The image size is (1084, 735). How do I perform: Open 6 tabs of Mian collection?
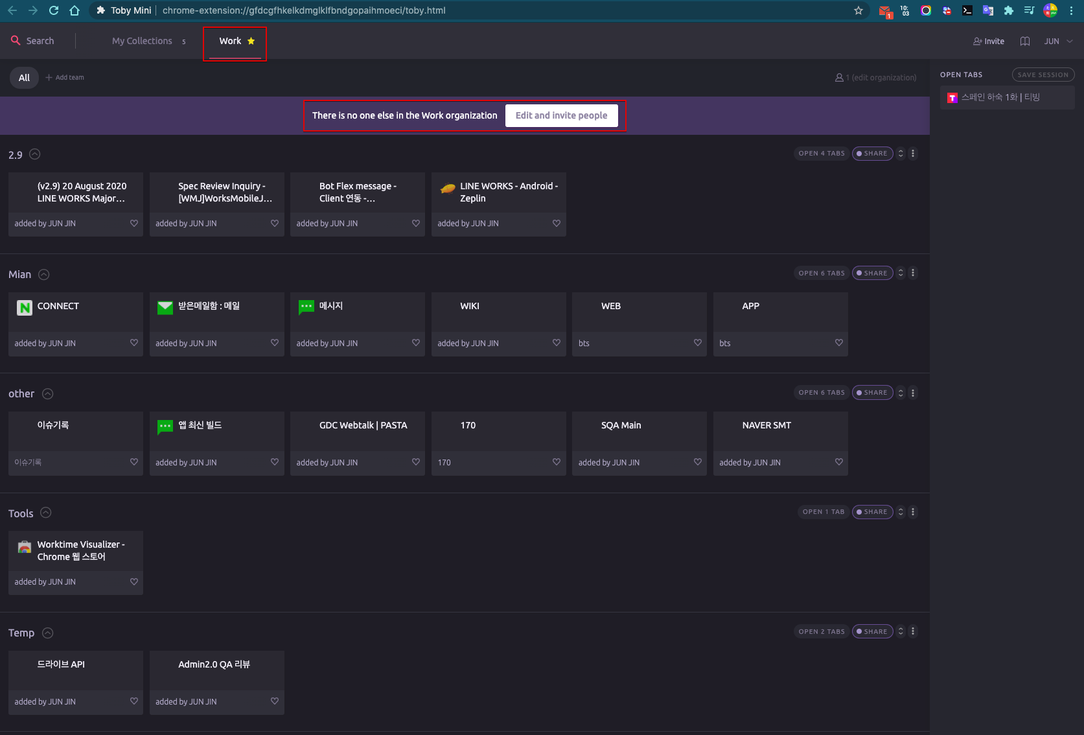822,274
